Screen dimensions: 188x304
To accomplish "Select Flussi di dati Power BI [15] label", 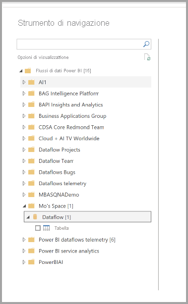I will click(x=63, y=71).
